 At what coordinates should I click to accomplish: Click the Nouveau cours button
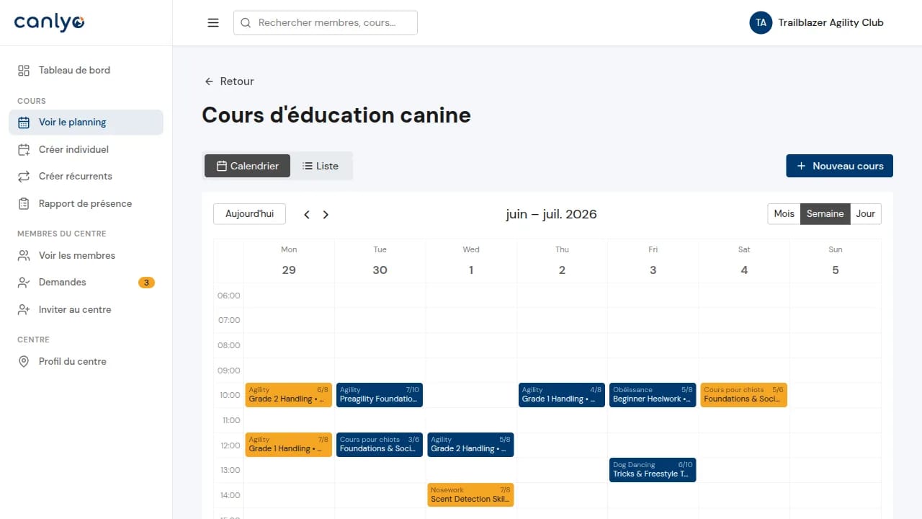coord(839,166)
